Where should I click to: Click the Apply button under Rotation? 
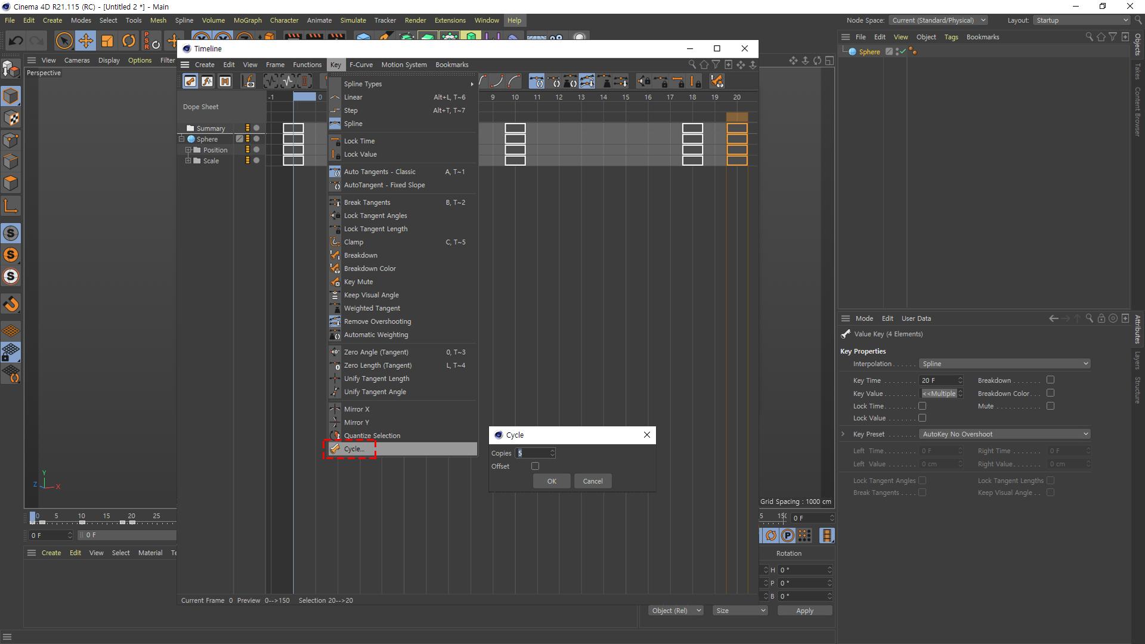pyautogui.click(x=804, y=611)
